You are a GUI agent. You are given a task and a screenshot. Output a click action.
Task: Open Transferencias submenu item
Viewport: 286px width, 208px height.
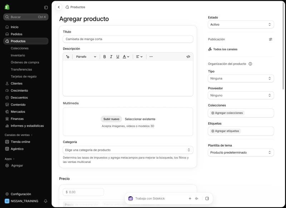[26, 69]
